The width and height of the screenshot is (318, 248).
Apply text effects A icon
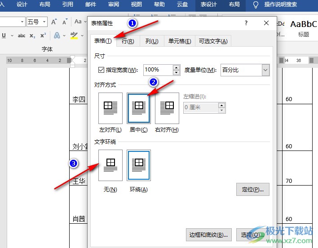tap(57, 35)
